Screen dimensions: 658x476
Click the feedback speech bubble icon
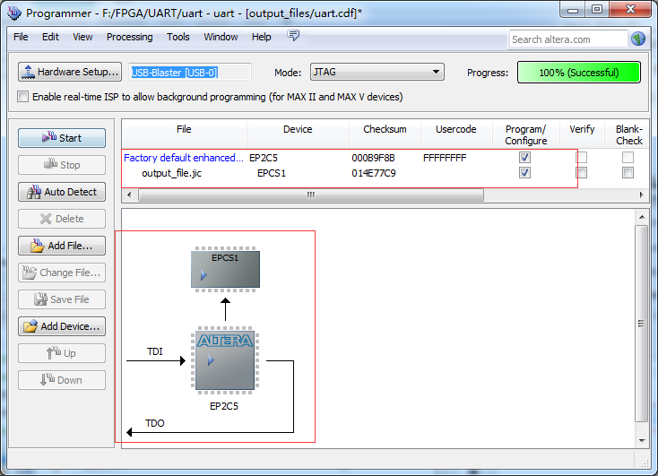[293, 36]
